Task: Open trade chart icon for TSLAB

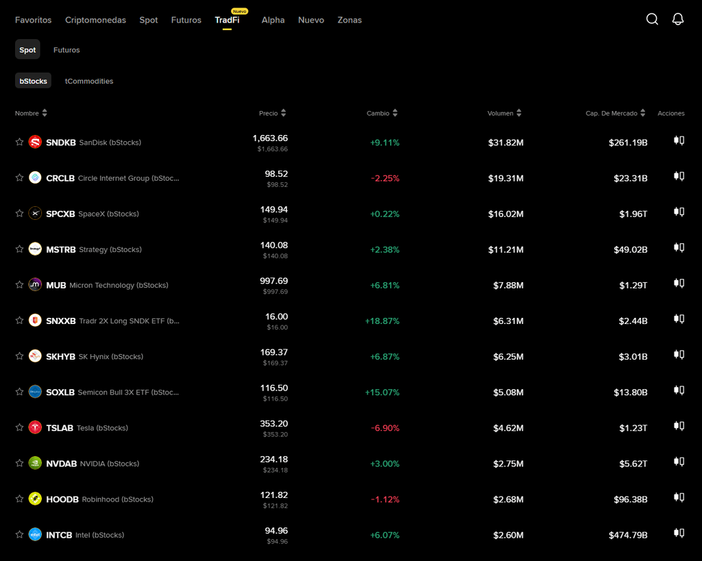Action: tap(679, 426)
